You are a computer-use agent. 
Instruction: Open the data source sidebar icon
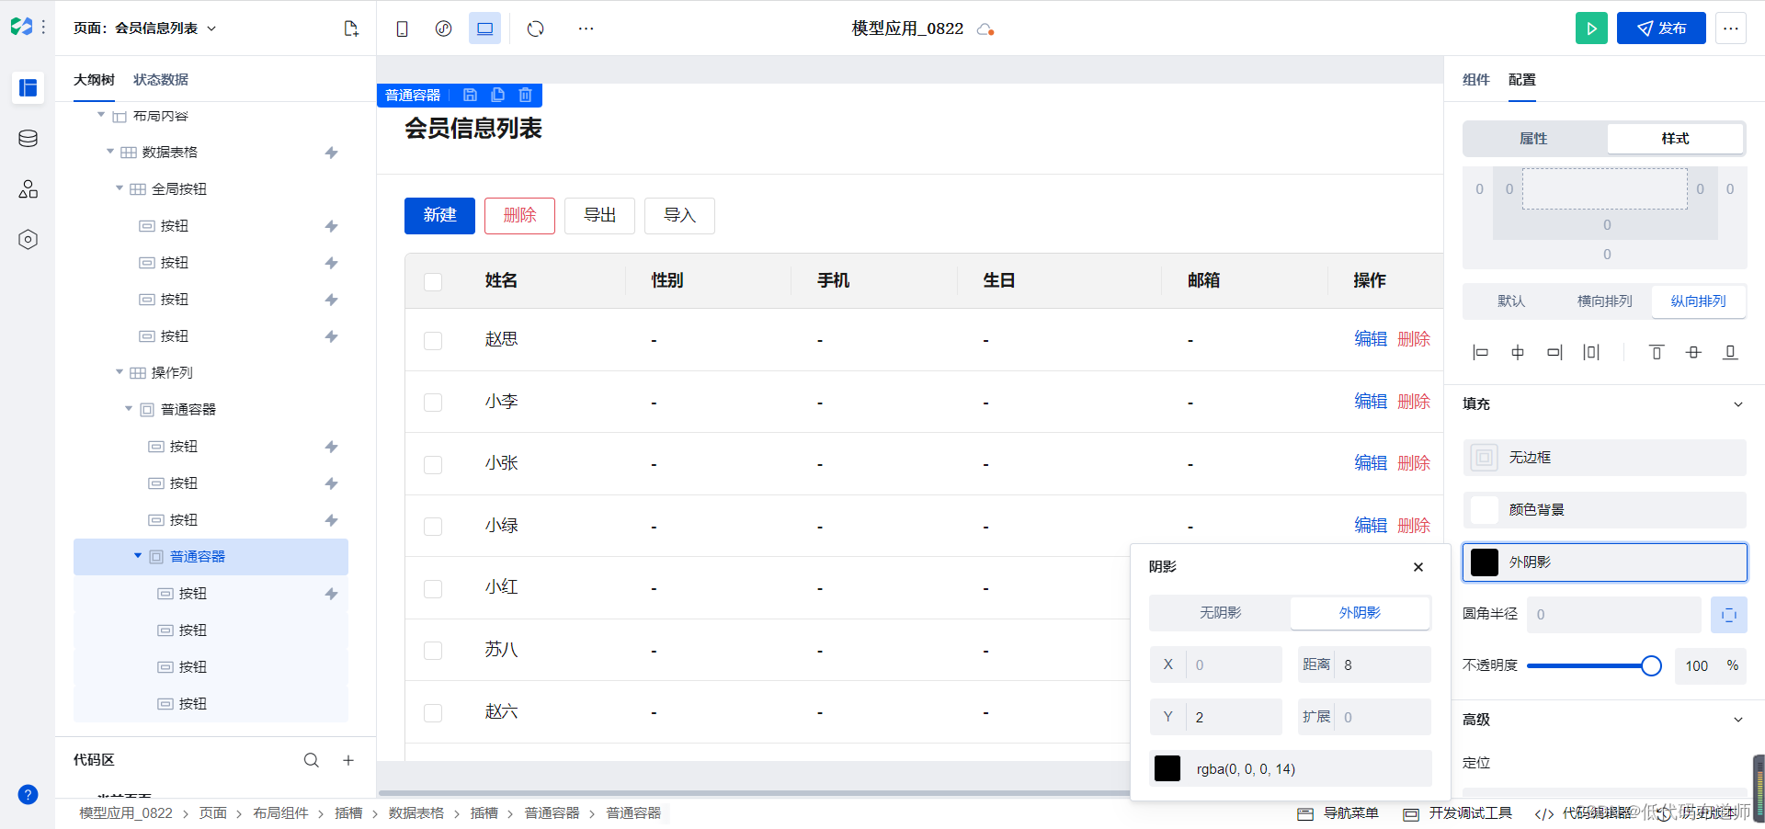tap(28, 139)
